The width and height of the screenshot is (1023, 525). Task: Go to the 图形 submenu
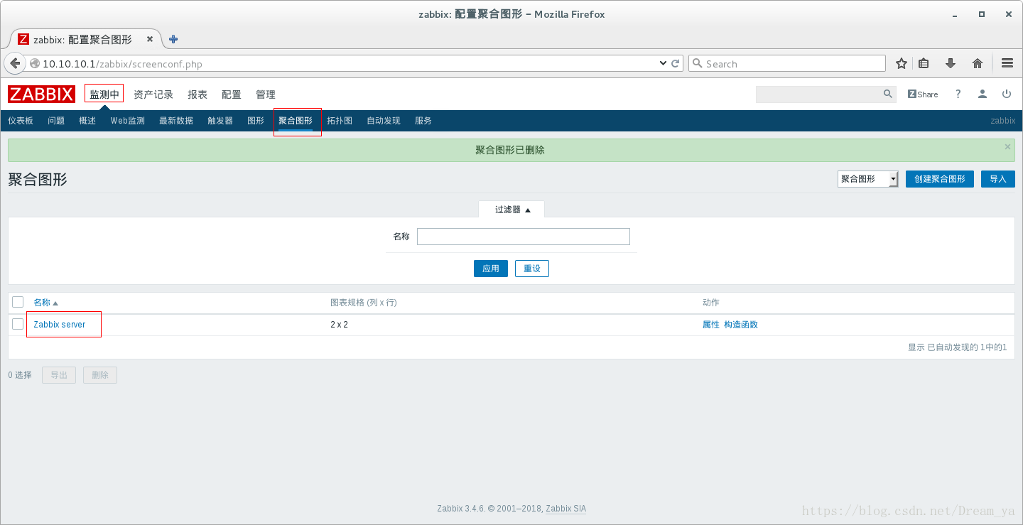click(256, 121)
